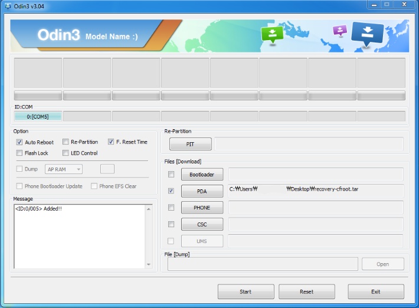Viewport: 419px width, 308px height.
Task: Click the purple download bubble icon in banner
Action: [340, 31]
